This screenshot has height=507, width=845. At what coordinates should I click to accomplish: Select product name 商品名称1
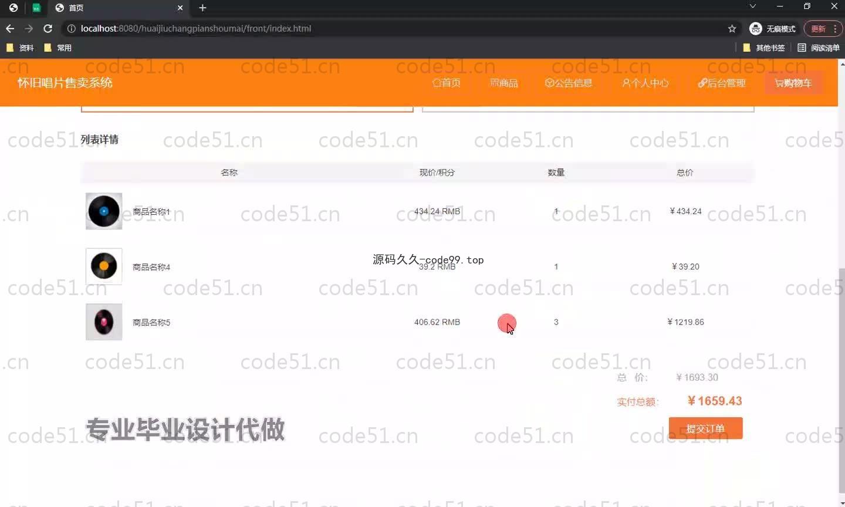[151, 212]
